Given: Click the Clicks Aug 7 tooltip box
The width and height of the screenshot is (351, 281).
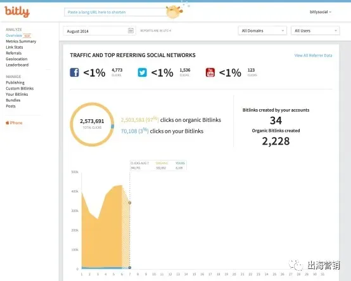Looking at the screenshot, I should pyautogui.click(x=158, y=166).
